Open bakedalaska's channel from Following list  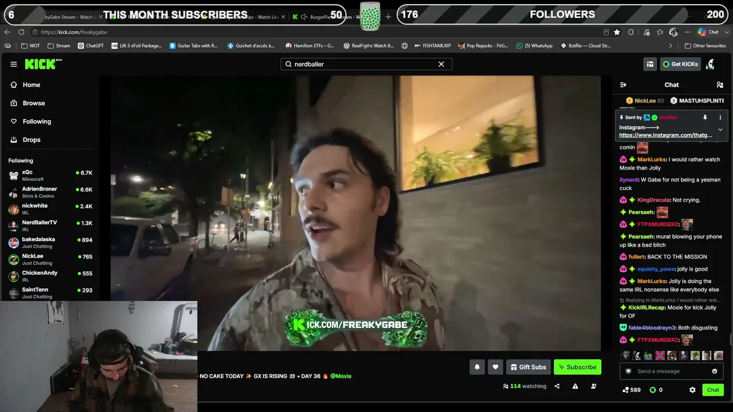pyautogui.click(x=50, y=243)
